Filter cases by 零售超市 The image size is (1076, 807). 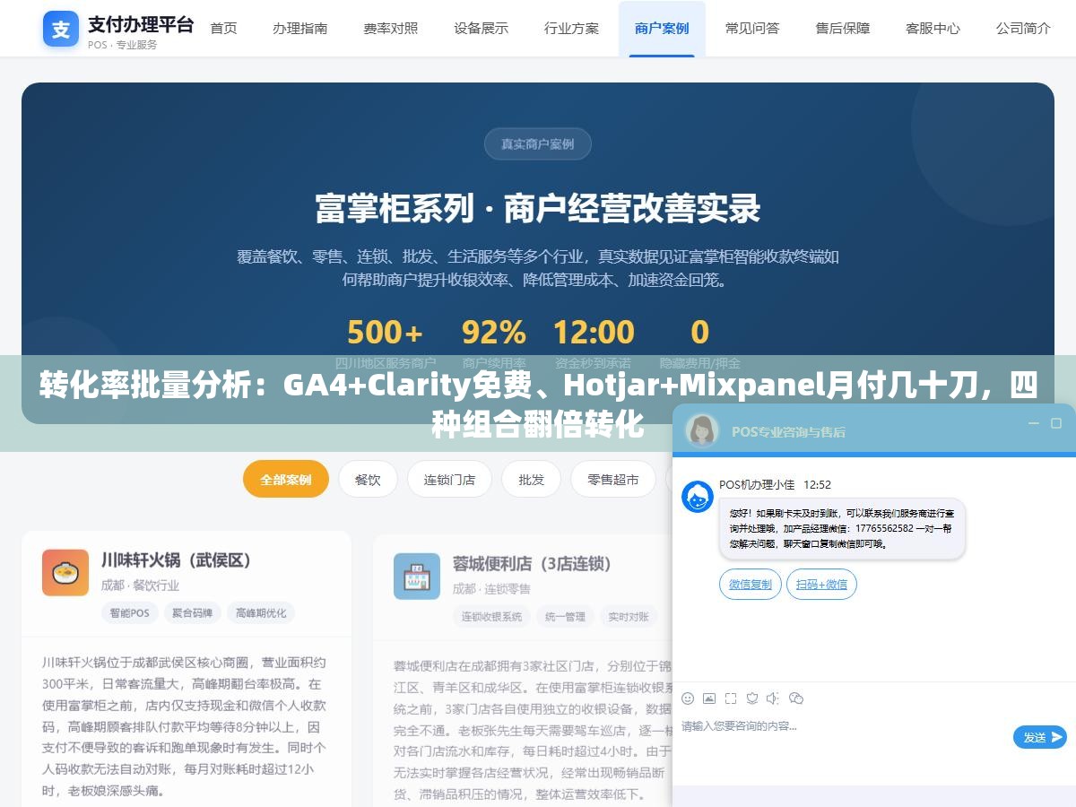613,480
